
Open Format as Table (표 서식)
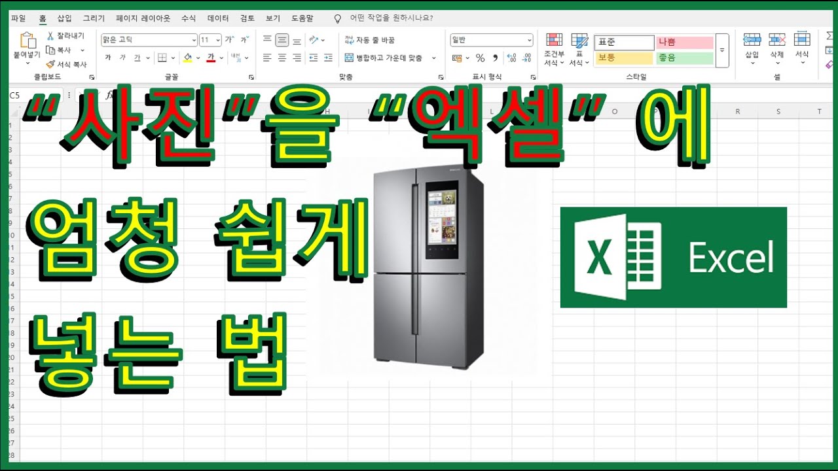[x=579, y=50]
